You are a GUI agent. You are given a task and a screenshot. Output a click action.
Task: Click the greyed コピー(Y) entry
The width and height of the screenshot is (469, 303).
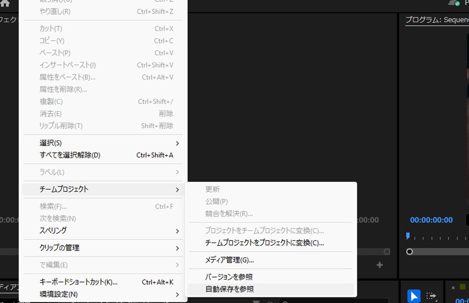coord(103,41)
